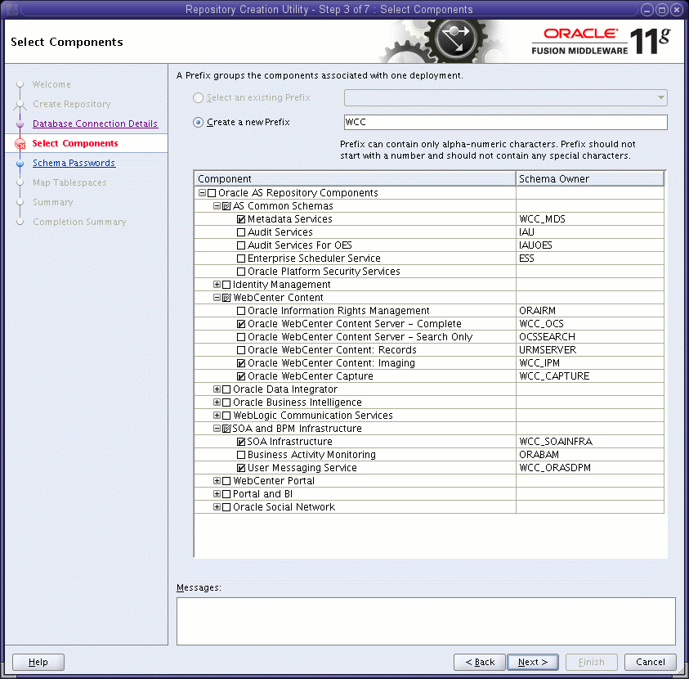Expand the Oracle Data Integrator node

click(217, 389)
